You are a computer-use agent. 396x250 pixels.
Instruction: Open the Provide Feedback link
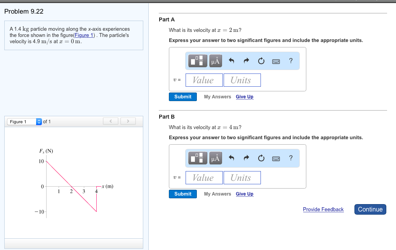[x=323, y=209]
